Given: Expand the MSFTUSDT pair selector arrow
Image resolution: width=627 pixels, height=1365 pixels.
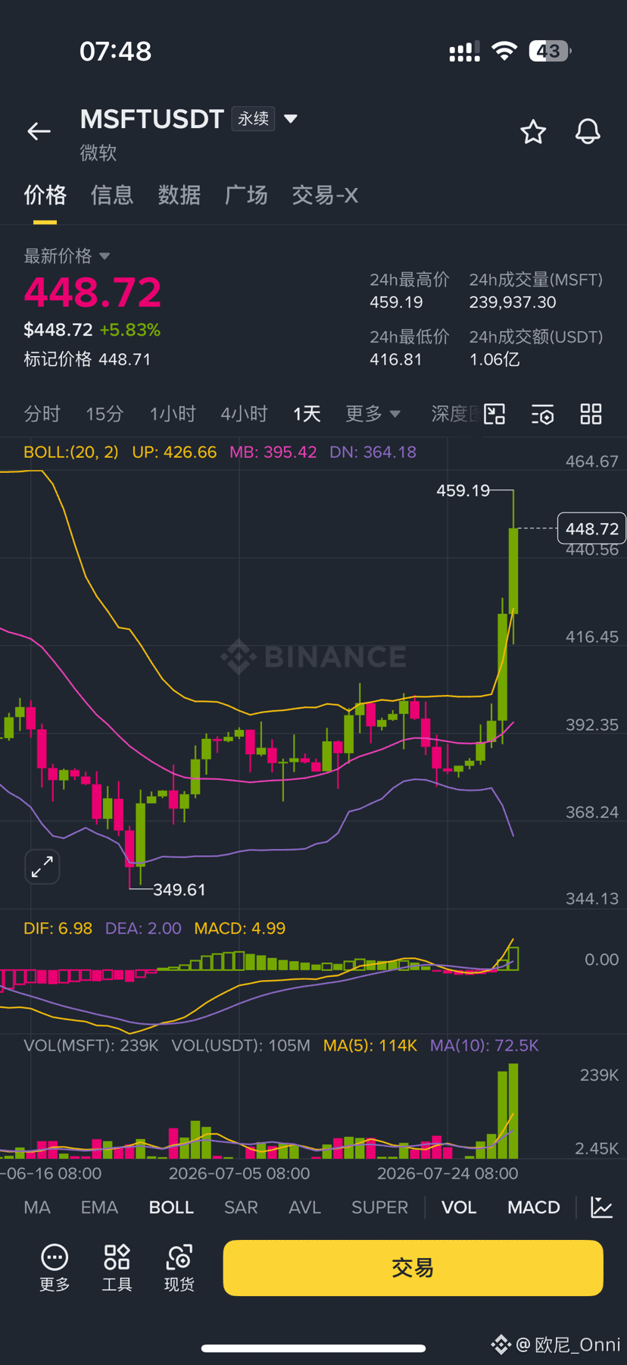Looking at the screenshot, I should point(290,119).
